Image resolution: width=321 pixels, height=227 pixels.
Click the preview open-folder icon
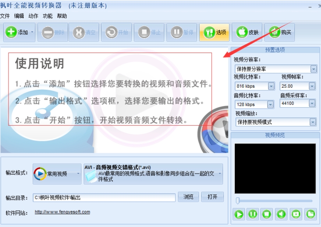point(310,214)
